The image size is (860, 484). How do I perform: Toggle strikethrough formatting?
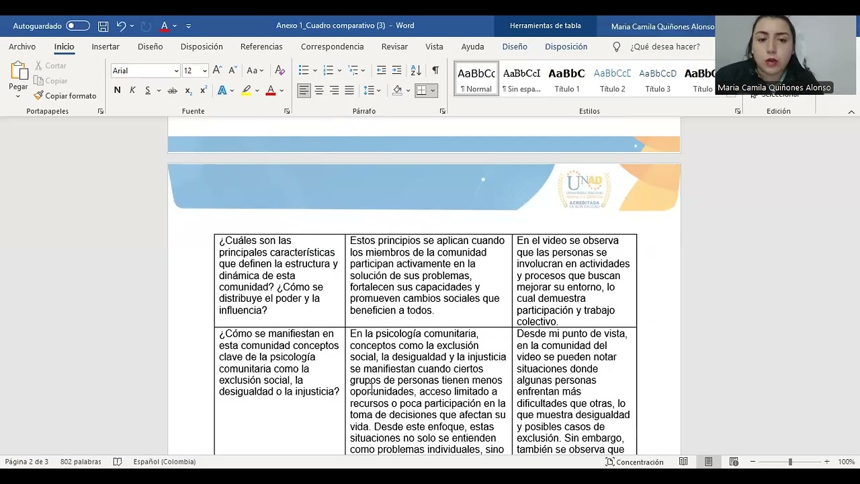(172, 90)
